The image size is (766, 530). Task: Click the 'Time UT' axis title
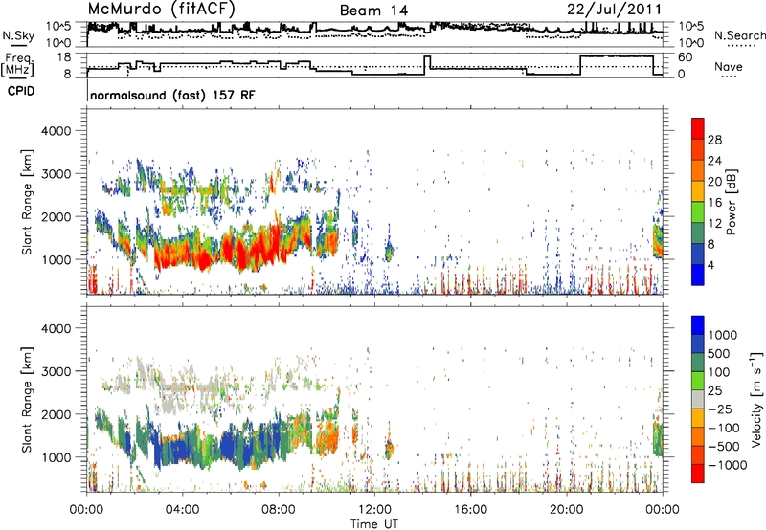[374, 524]
